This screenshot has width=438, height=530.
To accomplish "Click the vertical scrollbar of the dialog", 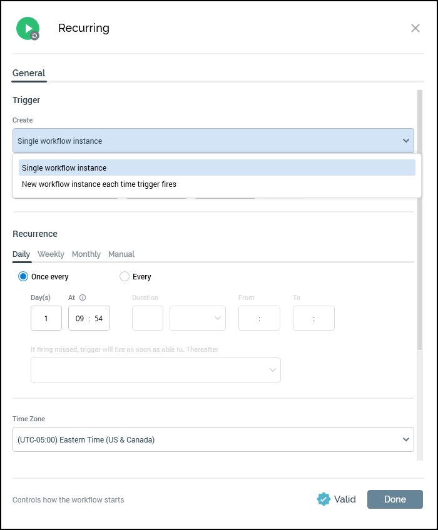I will point(420,219).
